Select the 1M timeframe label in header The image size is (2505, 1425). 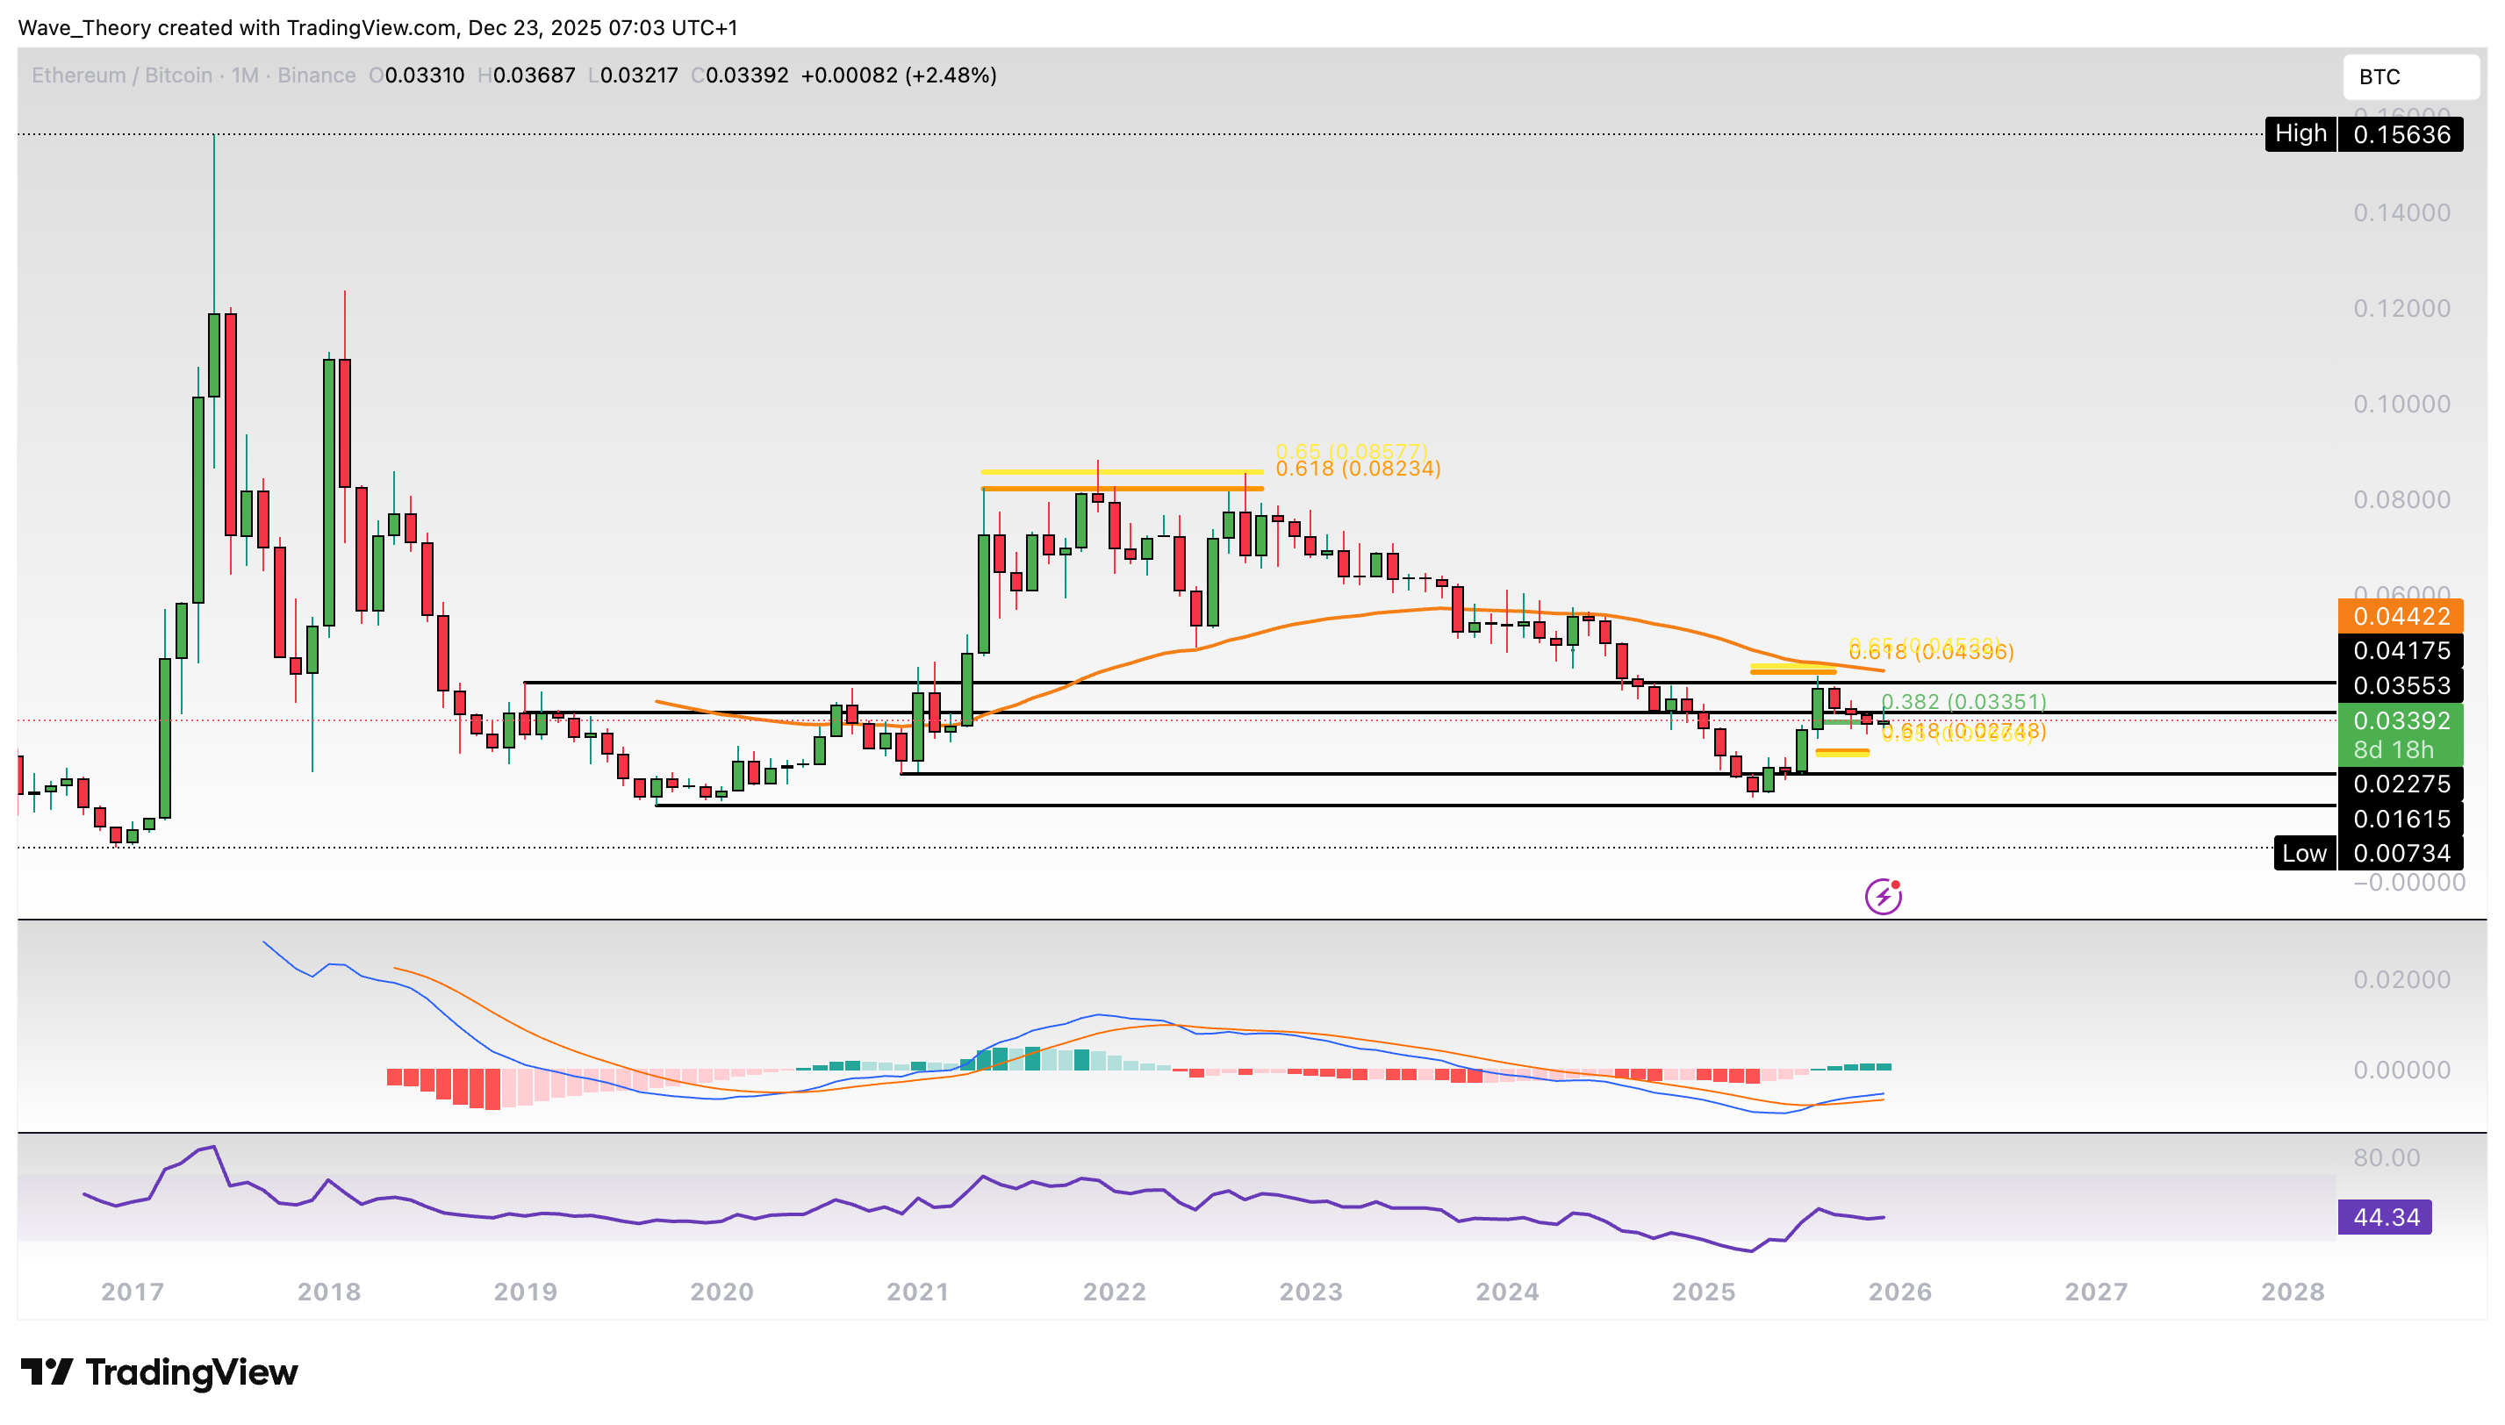[x=244, y=75]
